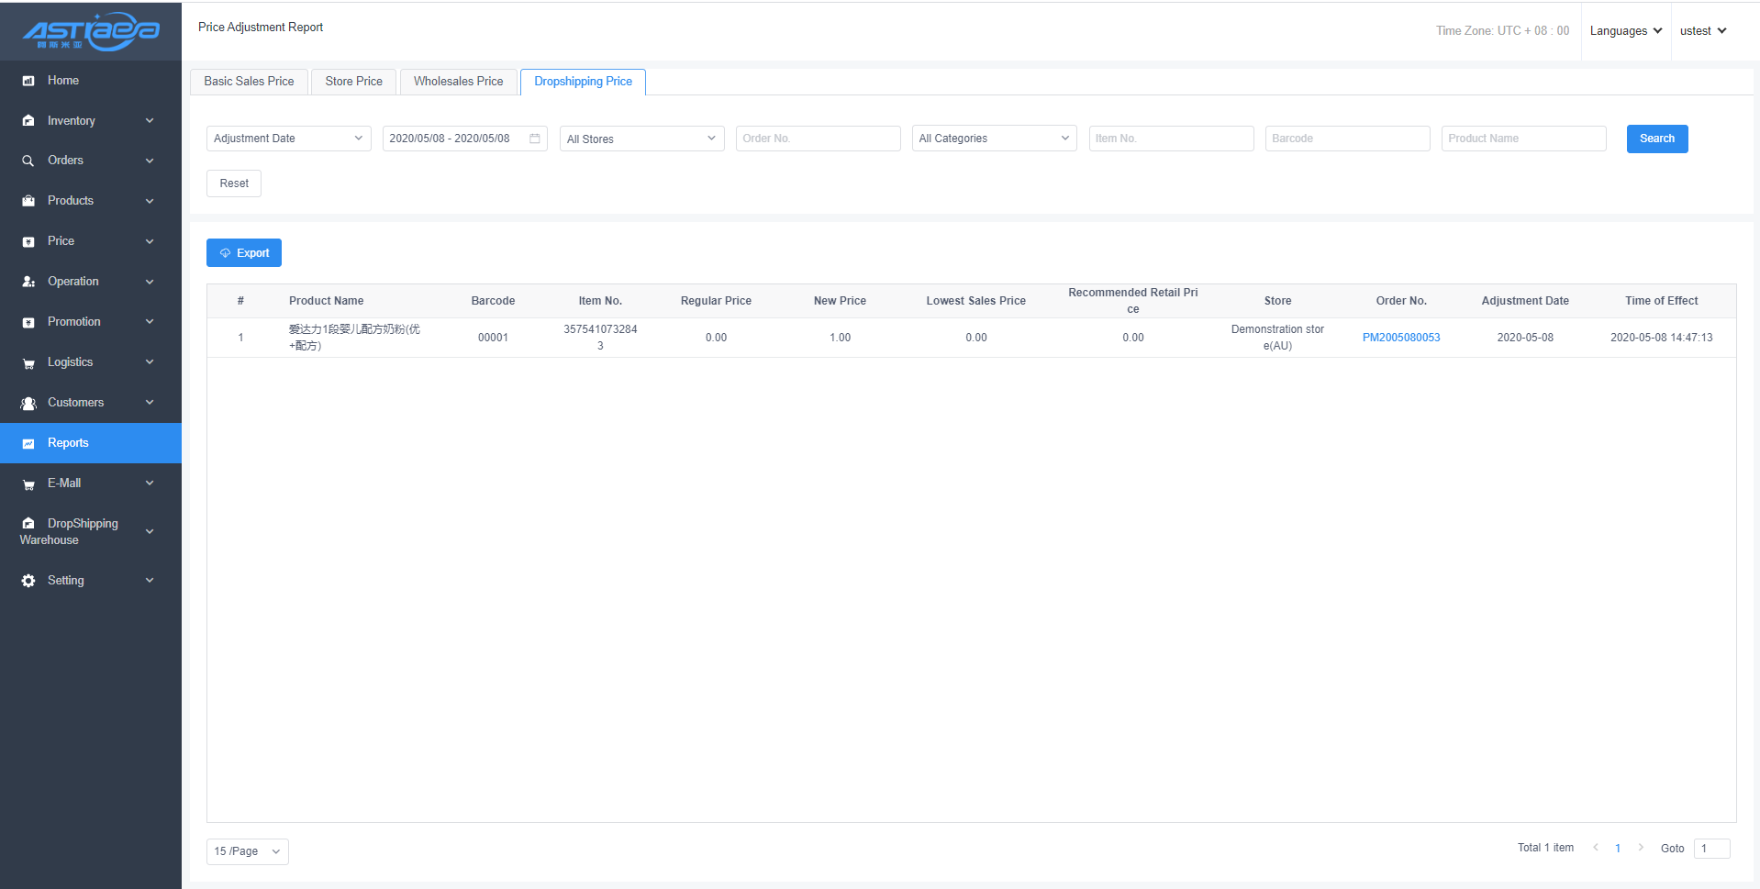The image size is (1760, 889).
Task: Click the Products briefcase icon
Action: coord(28,201)
